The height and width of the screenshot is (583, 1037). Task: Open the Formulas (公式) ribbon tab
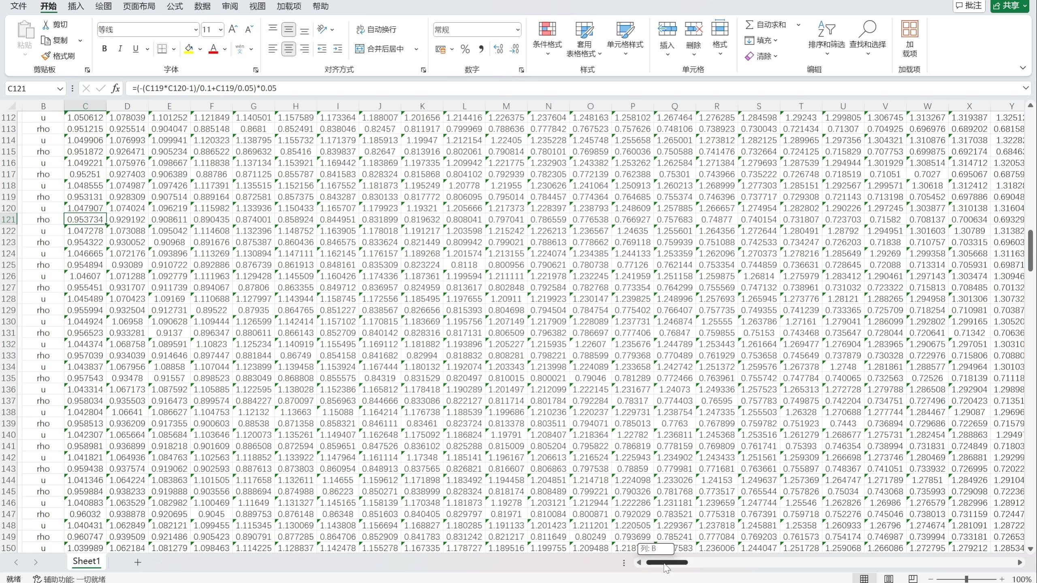(x=175, y=6)
